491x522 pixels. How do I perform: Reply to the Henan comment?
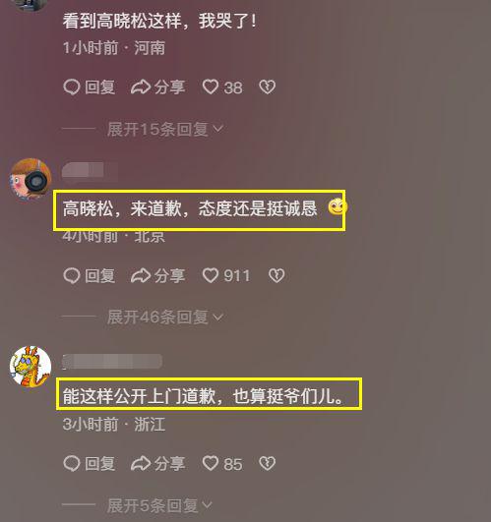tap(90, 87)
